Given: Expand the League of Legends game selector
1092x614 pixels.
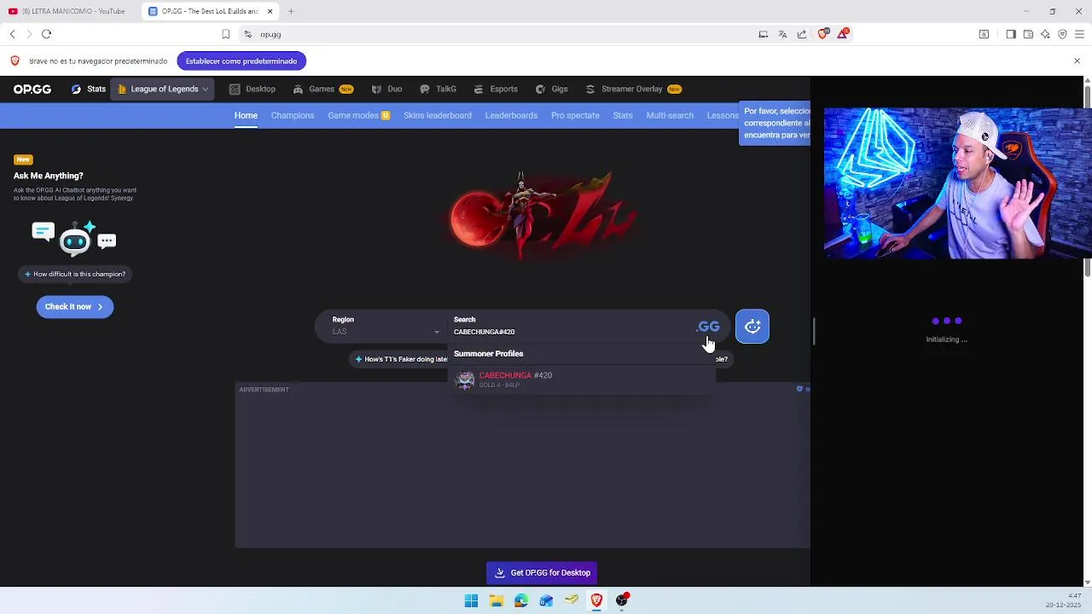Looking at the screenshot, I should click(x=163, y=89).
